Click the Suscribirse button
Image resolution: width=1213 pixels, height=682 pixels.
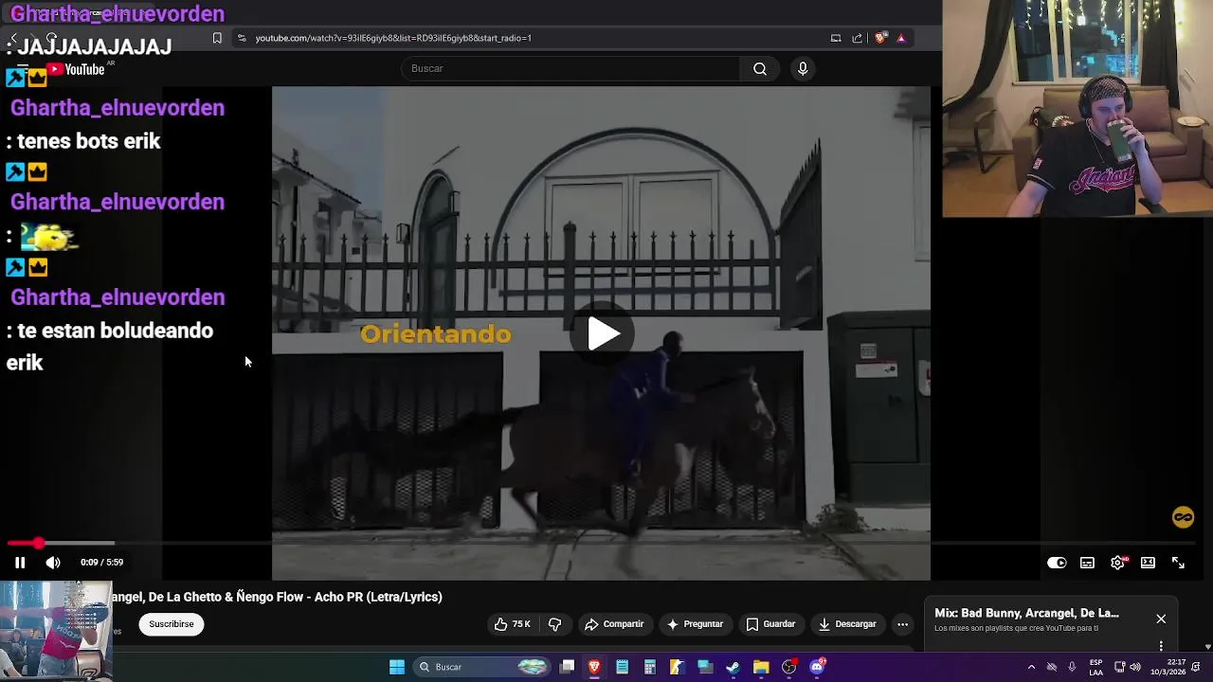click(x=172, y=624)
